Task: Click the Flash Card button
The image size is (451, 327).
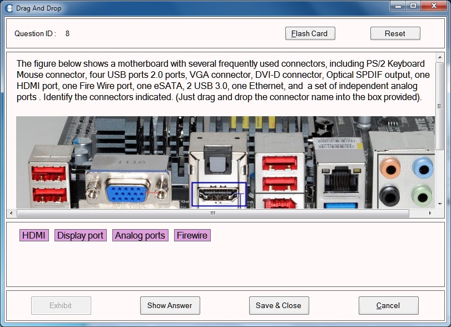Action: click(310, 33)
